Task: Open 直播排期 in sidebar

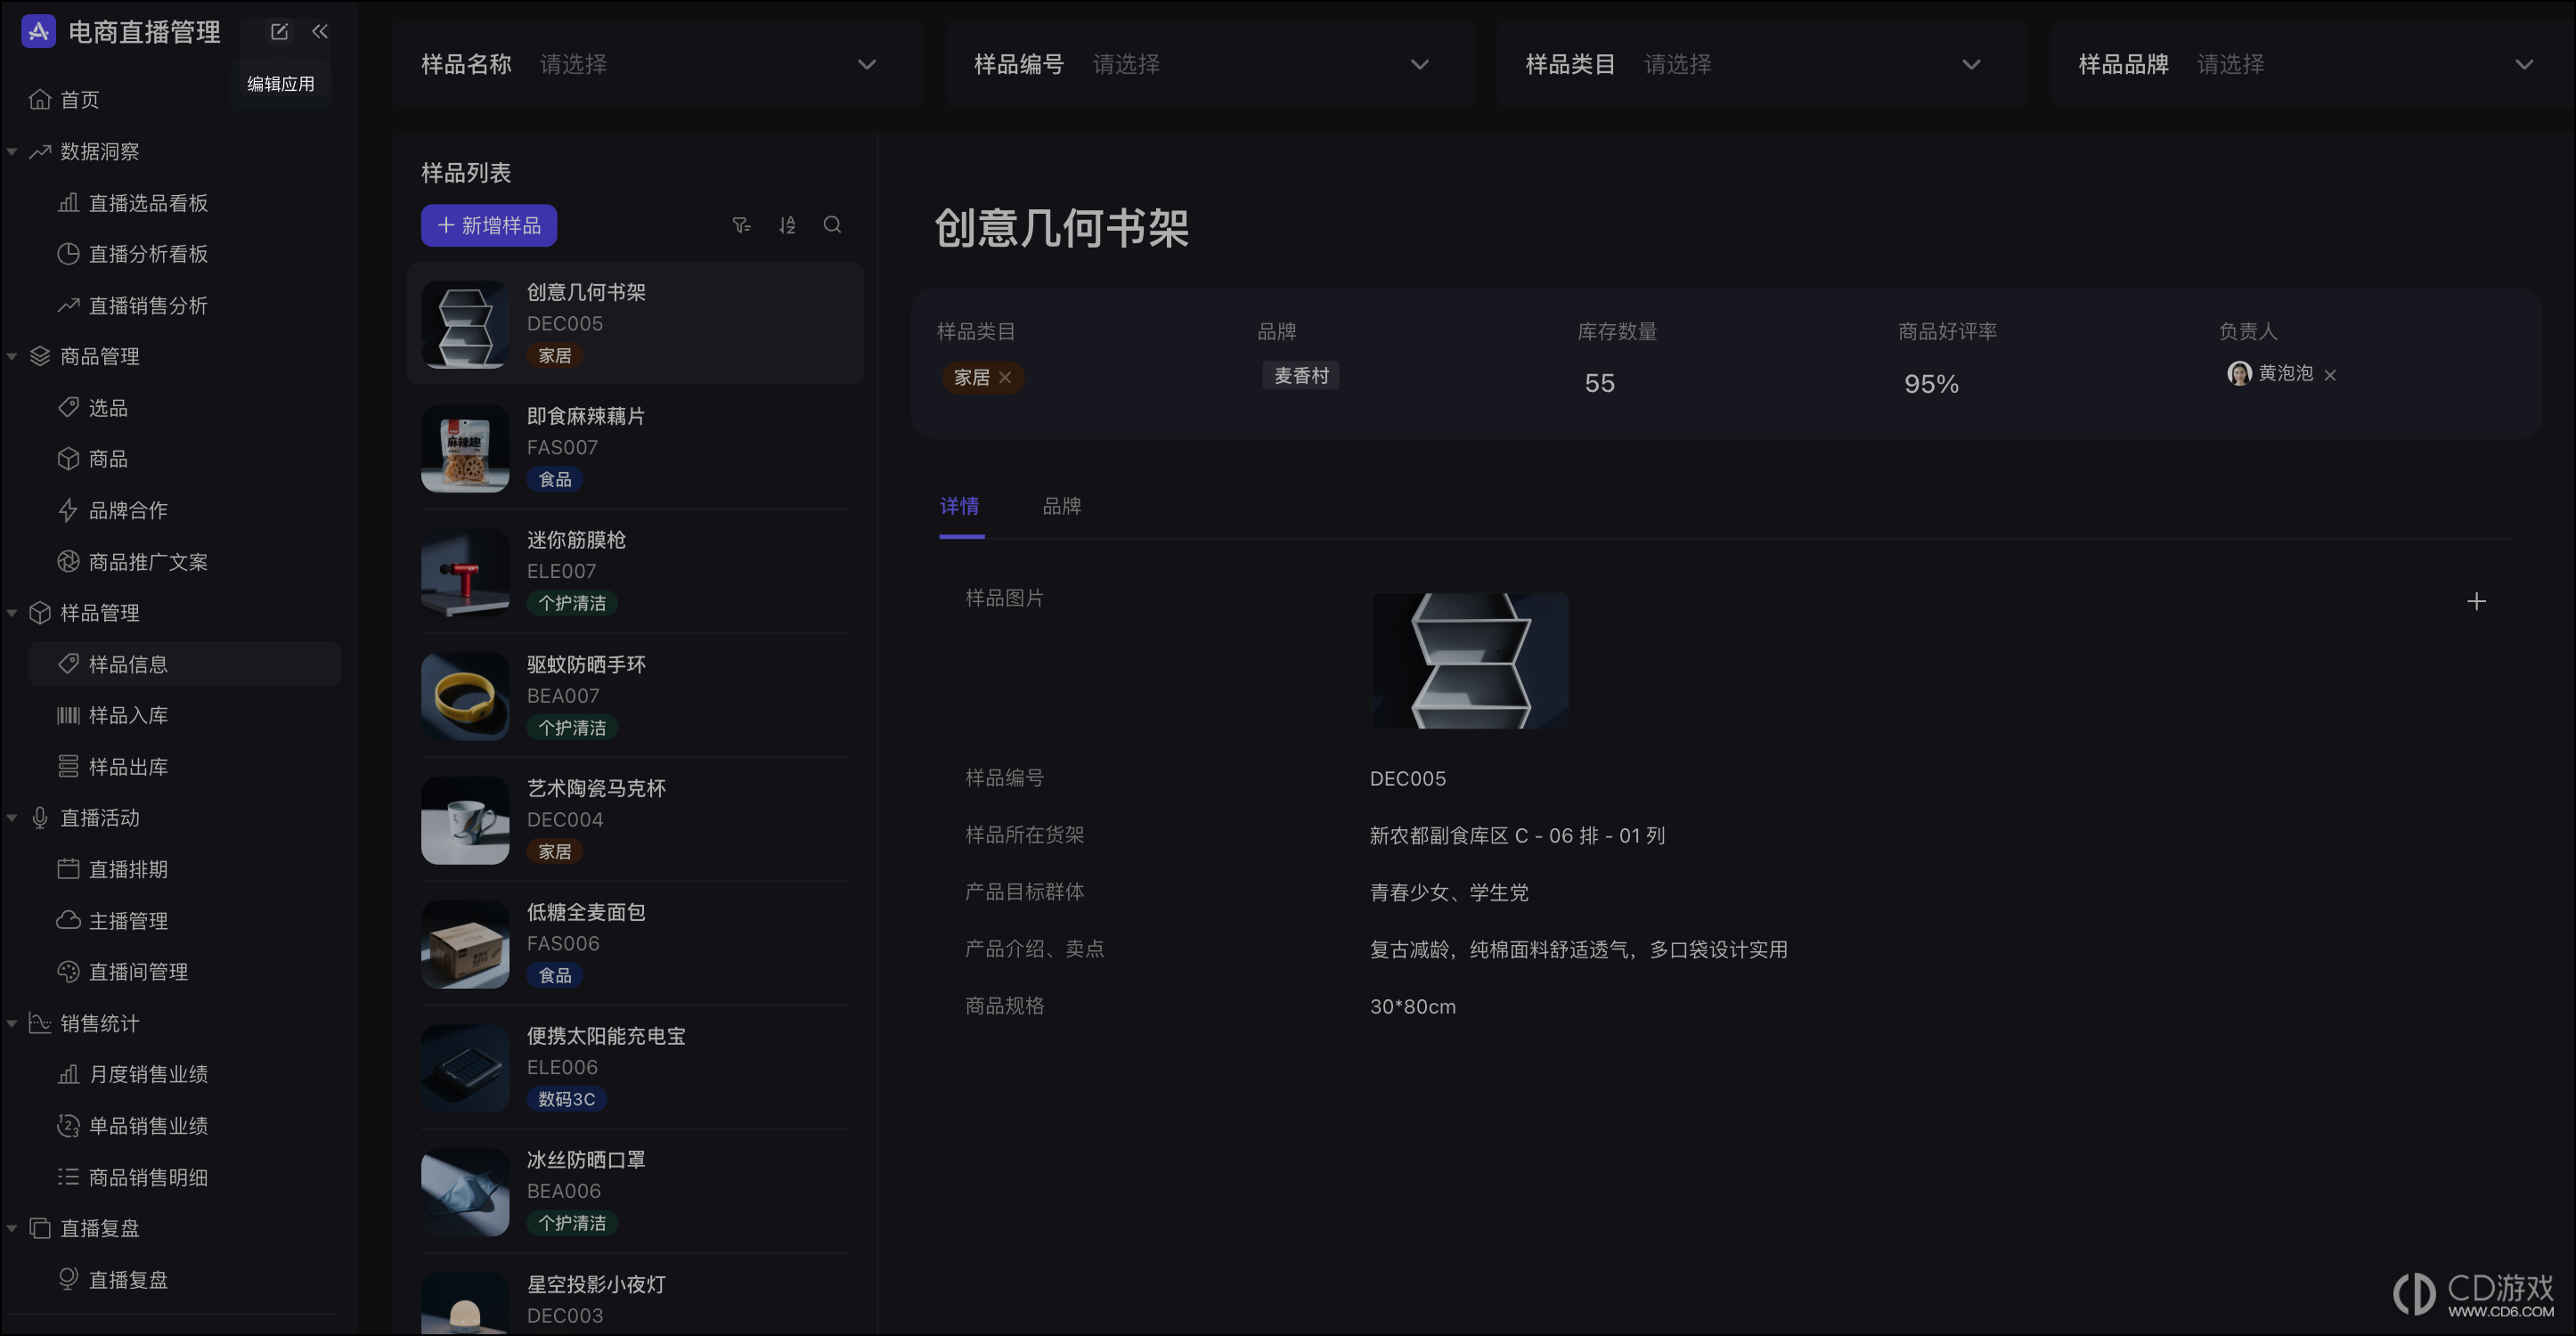Action: pyautogui.click(x=113, y=869)
